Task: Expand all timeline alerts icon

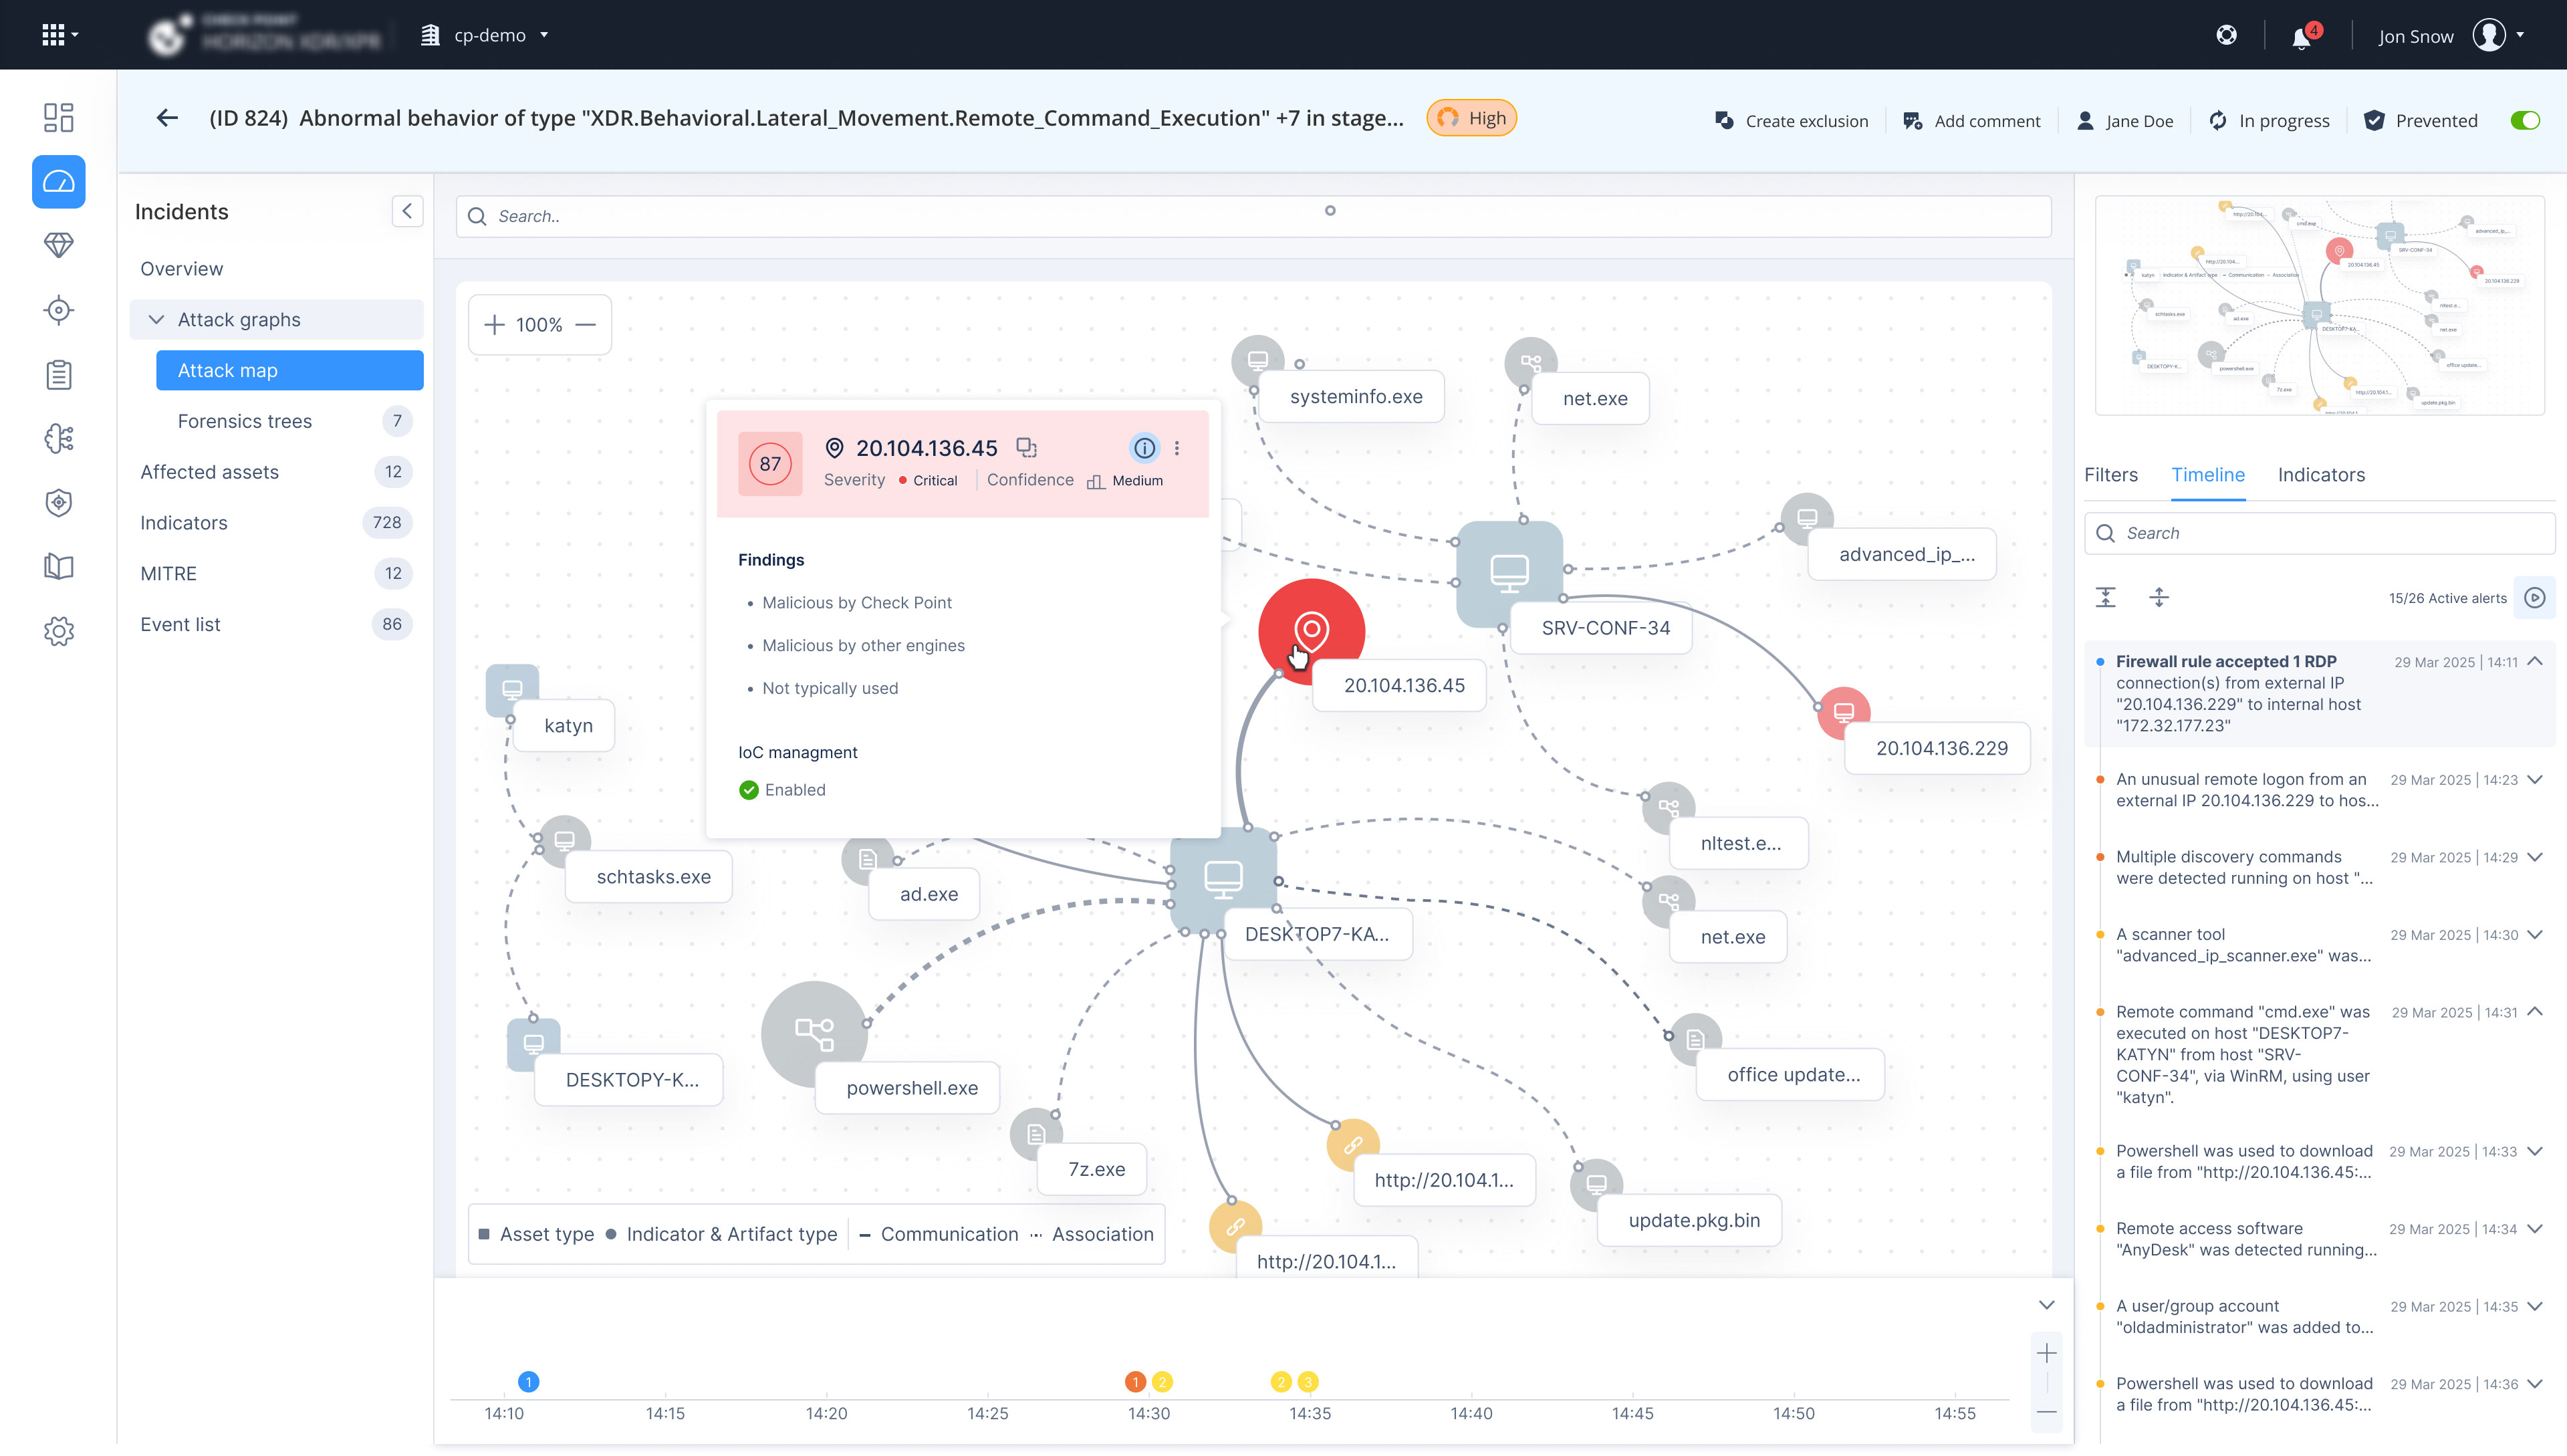Action: [x=2159, y=597]
